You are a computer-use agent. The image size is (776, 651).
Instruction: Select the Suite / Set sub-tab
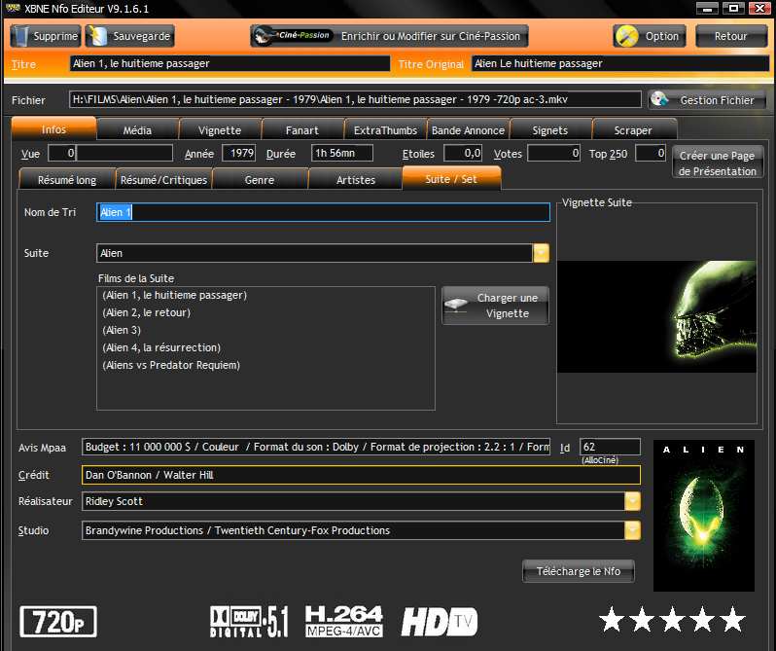451,179
